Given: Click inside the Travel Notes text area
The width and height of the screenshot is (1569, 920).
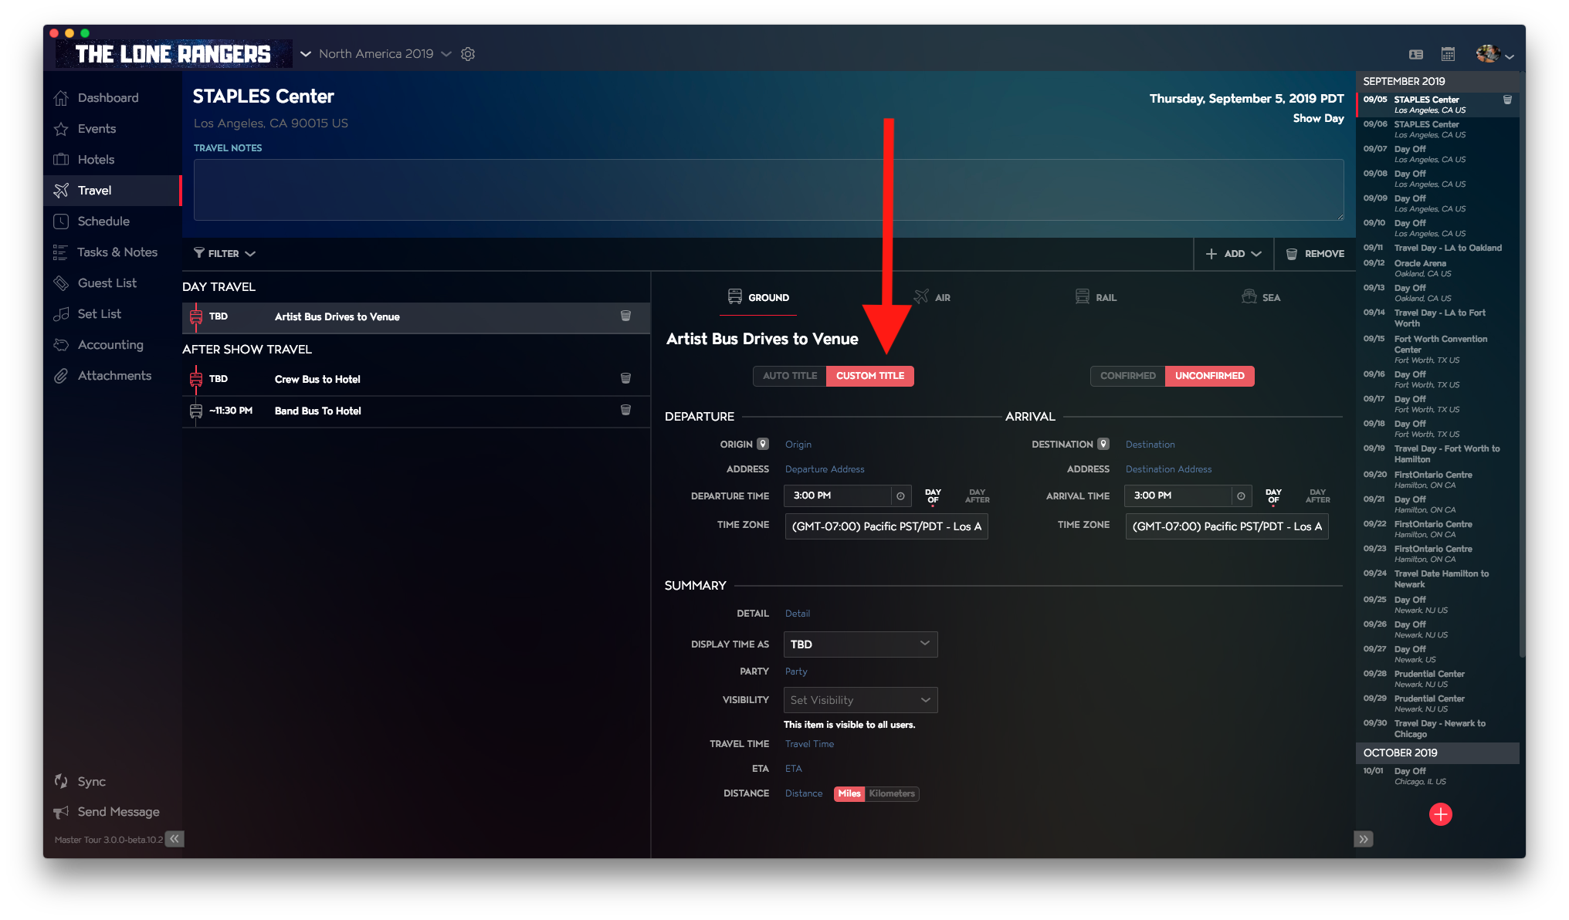Looking at the screenshot, I should [768, 190].
